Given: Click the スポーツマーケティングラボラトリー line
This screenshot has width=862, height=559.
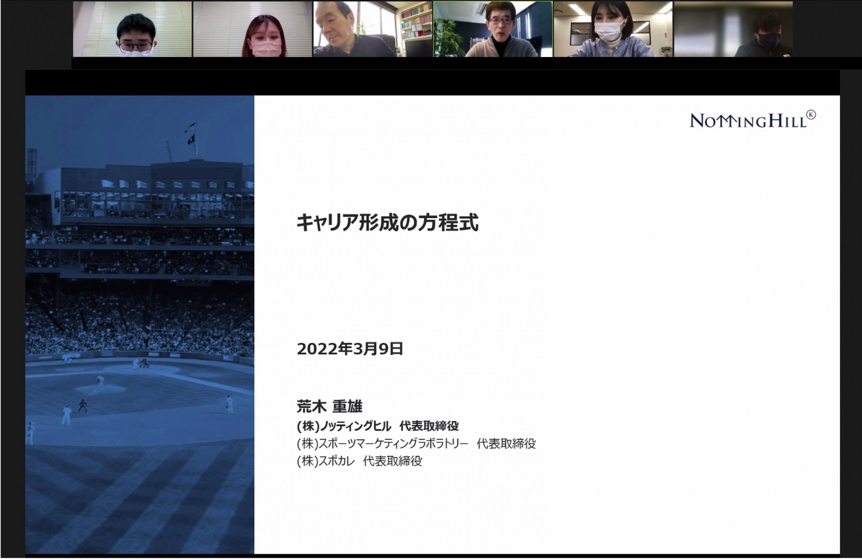Looking at the screenshot, I should click(x=416, y=444).
